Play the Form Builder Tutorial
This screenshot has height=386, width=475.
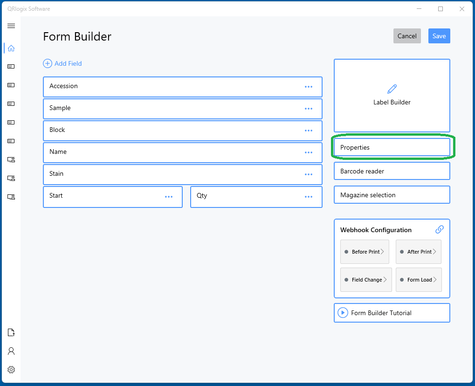(x=343, y=313)
